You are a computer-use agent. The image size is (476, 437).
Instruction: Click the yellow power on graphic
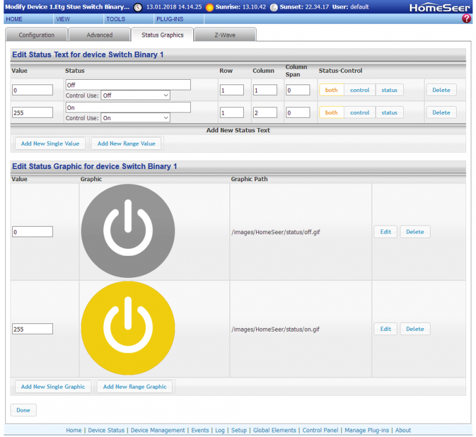[128, 329]
